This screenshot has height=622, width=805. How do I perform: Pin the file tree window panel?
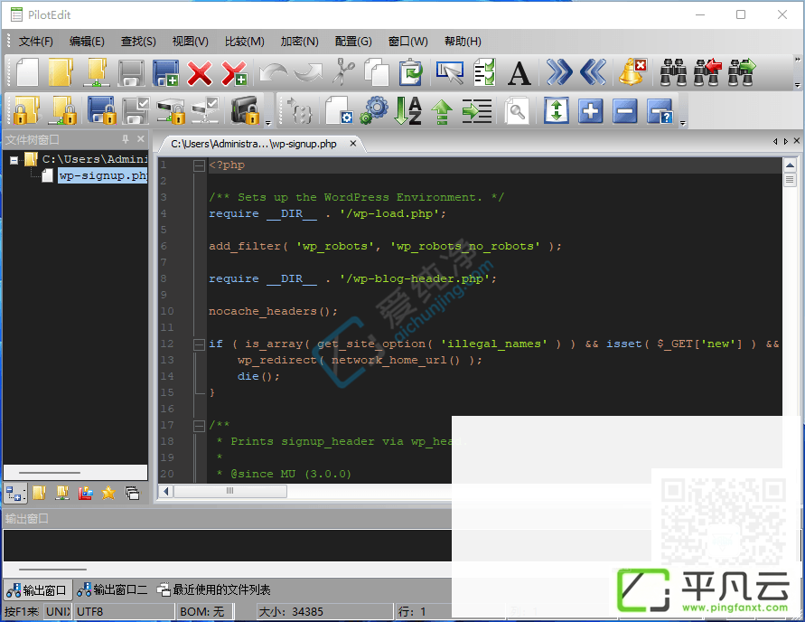click(x=126, y=139)
